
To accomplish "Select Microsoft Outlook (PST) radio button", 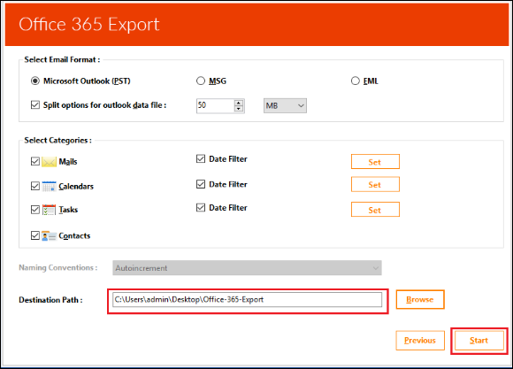I will tap(35, 81).
